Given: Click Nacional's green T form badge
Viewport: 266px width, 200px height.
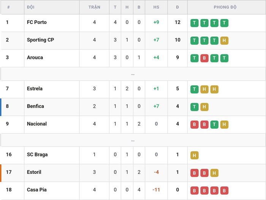Looking at the screenshot, I should pyautogui.click(x=214, y=124).
